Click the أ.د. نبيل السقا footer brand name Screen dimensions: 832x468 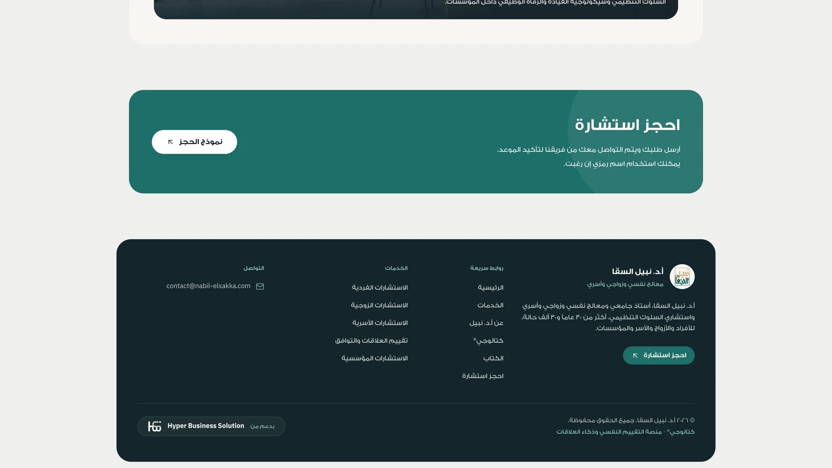click(637, 272)
